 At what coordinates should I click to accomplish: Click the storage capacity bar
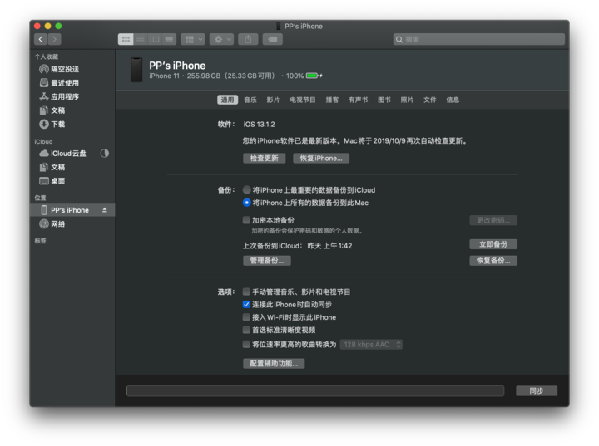[315, 390]
